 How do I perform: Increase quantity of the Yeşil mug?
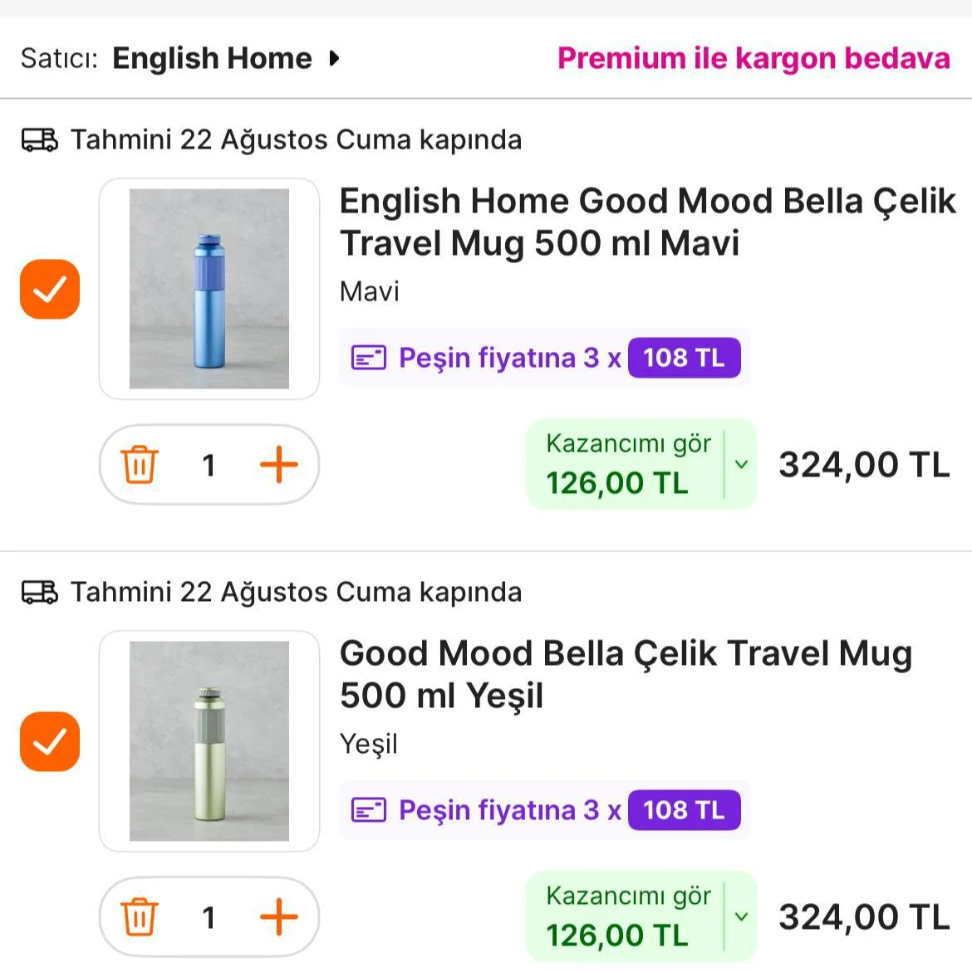(x=279, y=917)
